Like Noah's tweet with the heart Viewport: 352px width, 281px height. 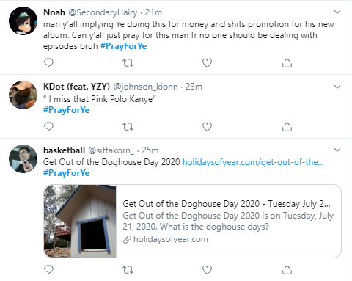pos(207,63)
